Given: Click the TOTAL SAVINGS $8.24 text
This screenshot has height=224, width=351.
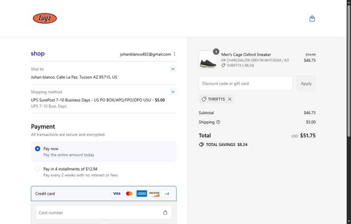Looking at the screenshot, I should click(227, 145).
